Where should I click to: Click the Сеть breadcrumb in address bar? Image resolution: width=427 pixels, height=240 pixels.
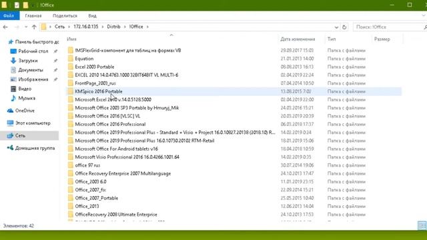59,27
